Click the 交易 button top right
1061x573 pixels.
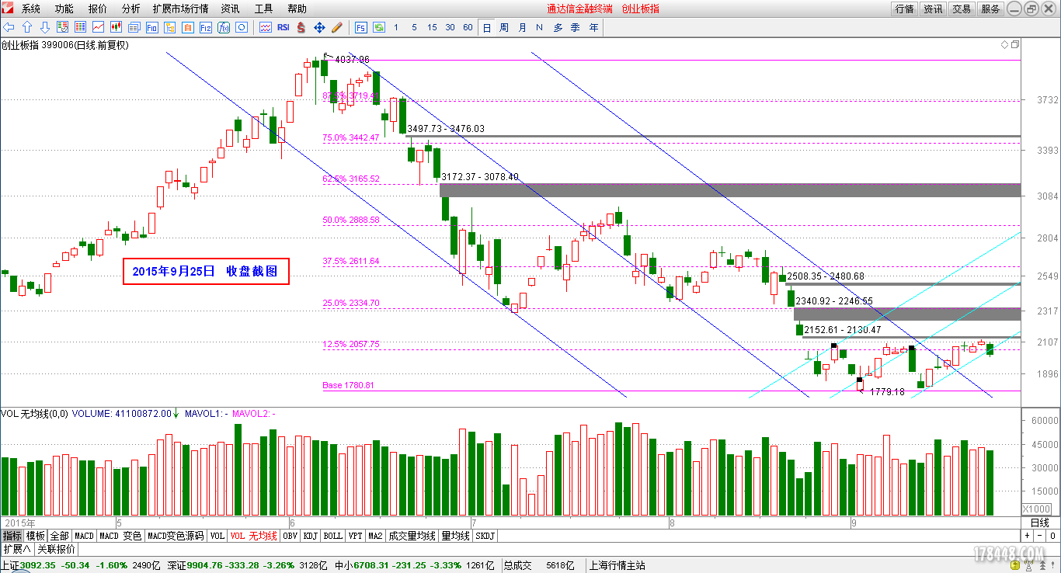(x=962, y=9)
